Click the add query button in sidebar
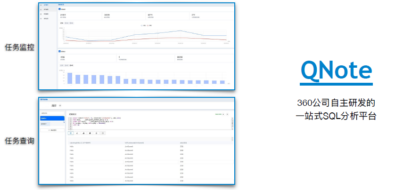This screenshot has width=395, height=190. (52, 130)
